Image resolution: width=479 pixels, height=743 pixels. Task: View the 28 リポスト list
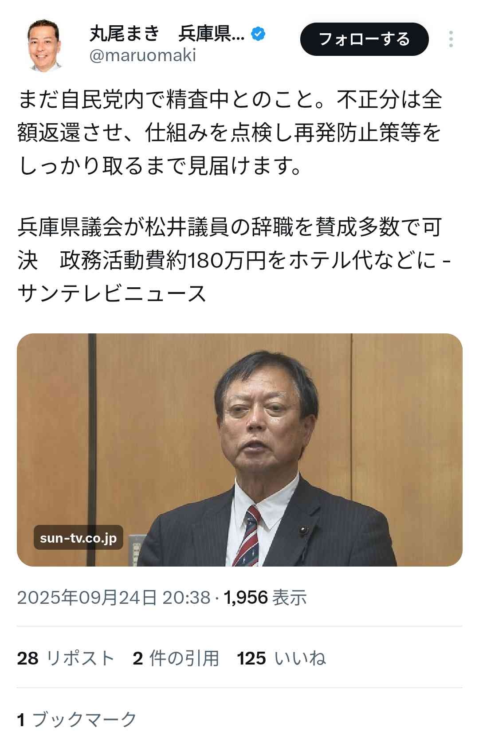[66, 658]
